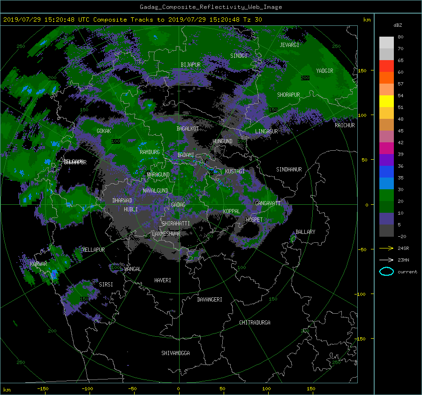Viewport: 422px width, 395px height.
Task: Click the BADAMI city label
Action: 186,155
